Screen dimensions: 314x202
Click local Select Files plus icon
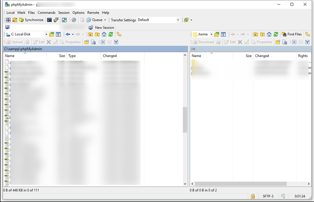103,42
